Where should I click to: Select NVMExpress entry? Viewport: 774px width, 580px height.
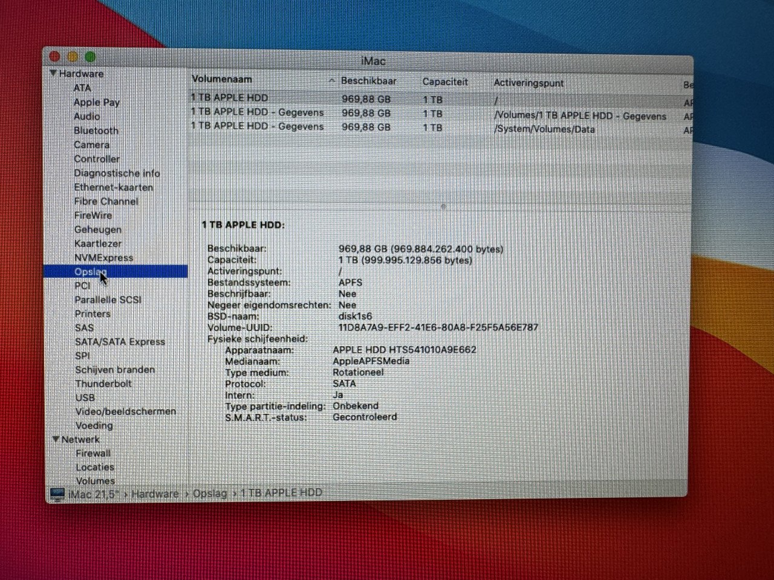pyautogui.click(x=104, y=257)
